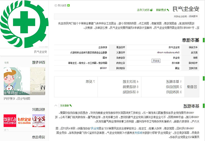Open the 免费编辑 edit link

[x=162, y=10]
